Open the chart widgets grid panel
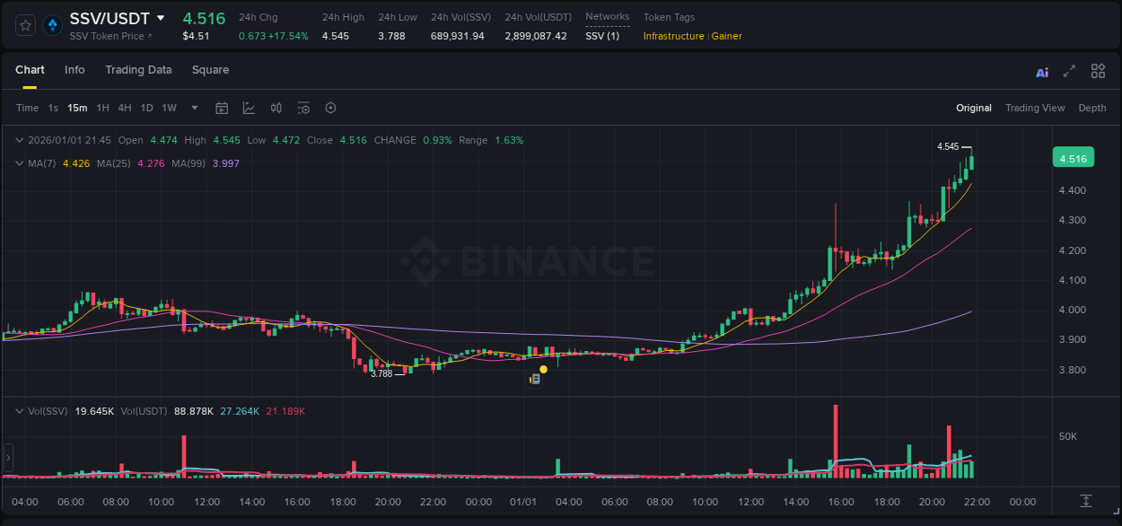This screenshot has width=1122, height=526. tap(1098, 71)
